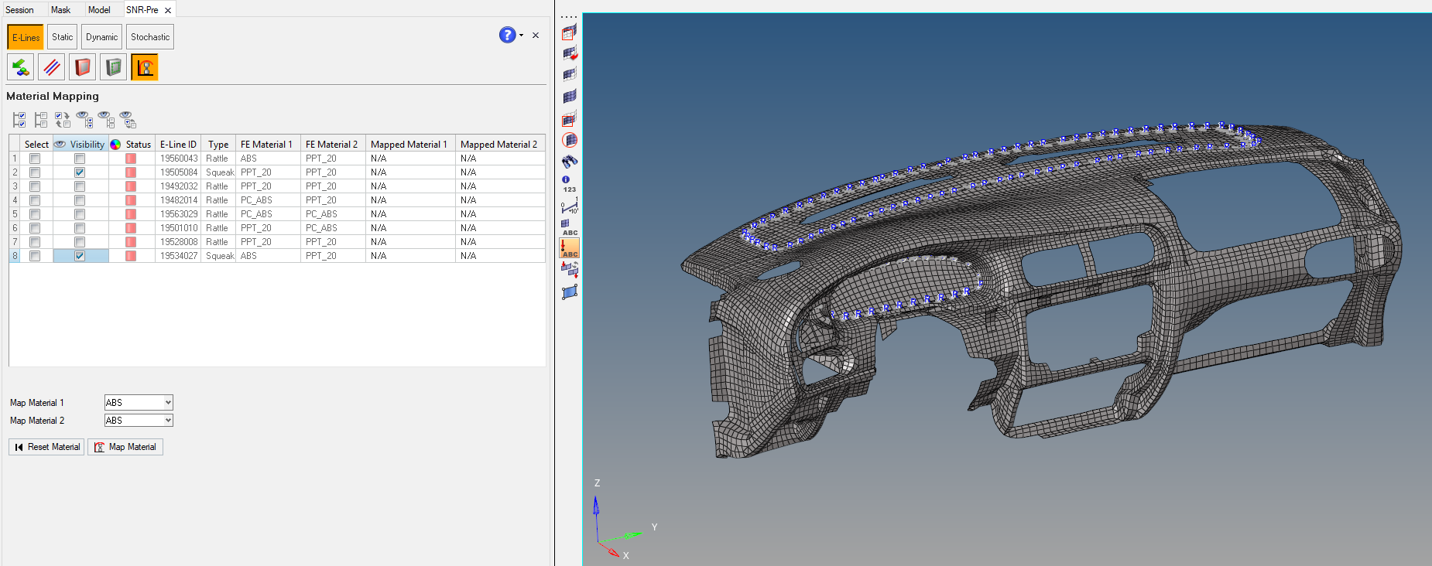Expand the help button dropdown arrow
This screenshot has width=1432, height=566.
pos(521,36)
